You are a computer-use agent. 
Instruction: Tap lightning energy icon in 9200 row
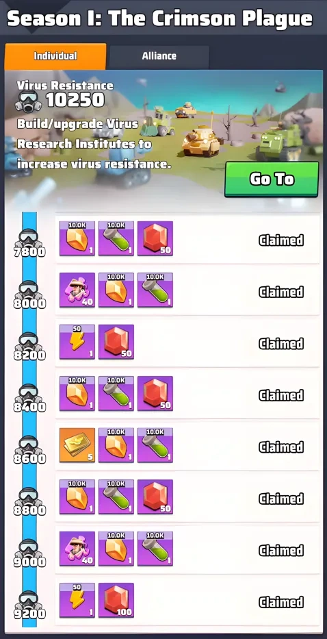(x=77, y=600)
